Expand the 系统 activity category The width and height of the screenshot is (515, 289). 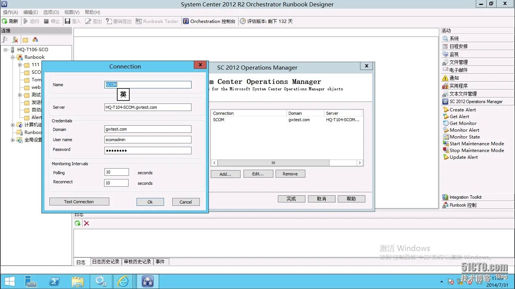[x=478, y=38]
